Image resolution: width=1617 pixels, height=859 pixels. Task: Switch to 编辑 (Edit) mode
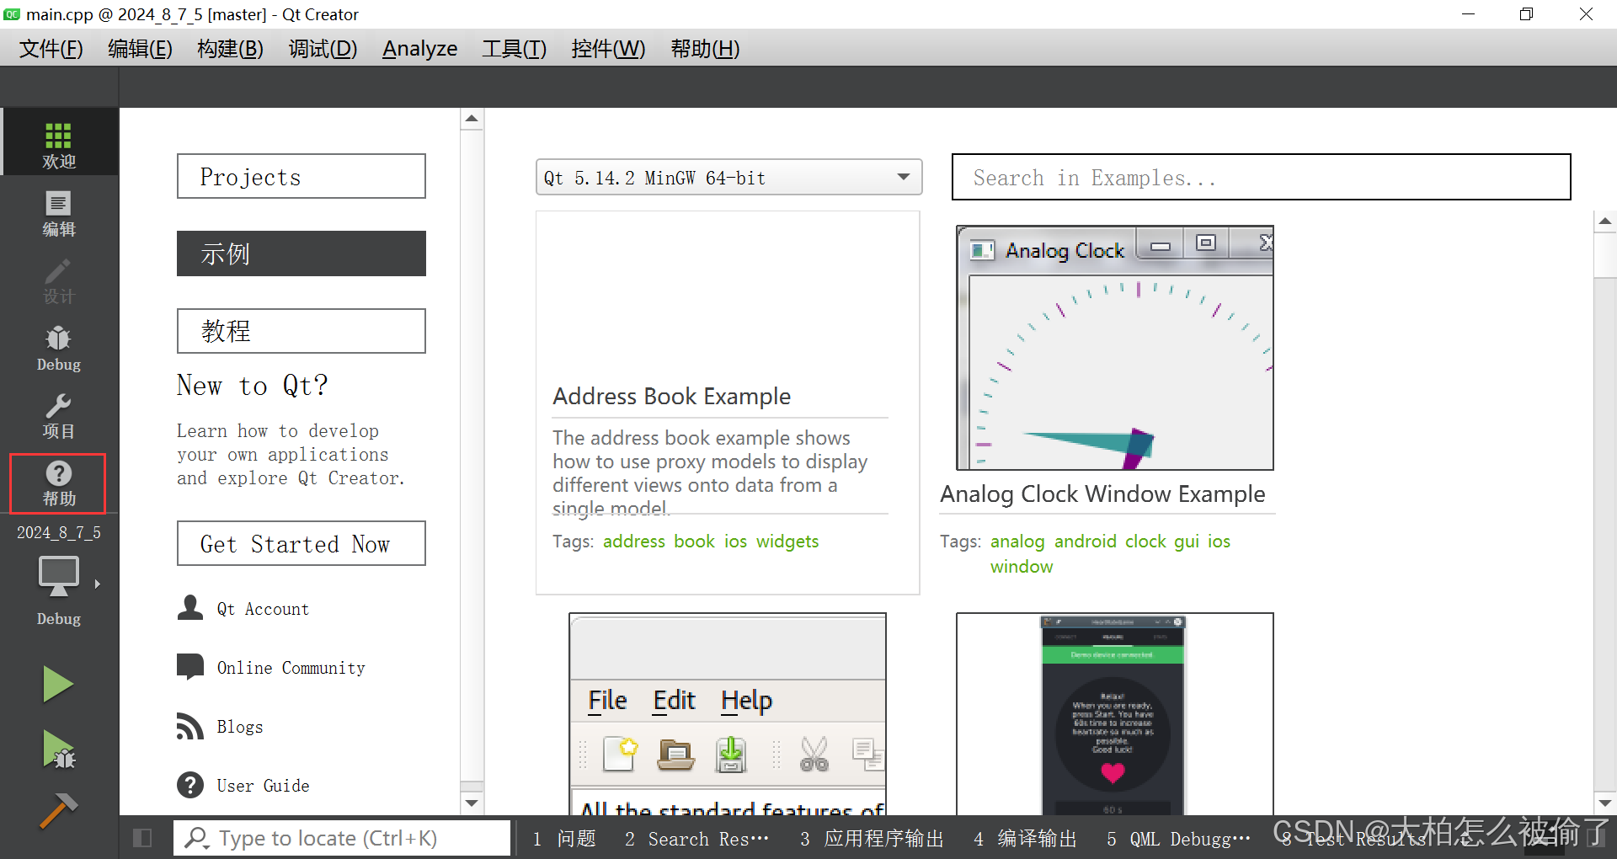pyautogui.click(x=59, y=213)
